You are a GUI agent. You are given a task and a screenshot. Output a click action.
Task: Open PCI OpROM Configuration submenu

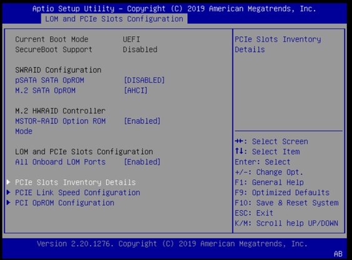tap(65, 203)
